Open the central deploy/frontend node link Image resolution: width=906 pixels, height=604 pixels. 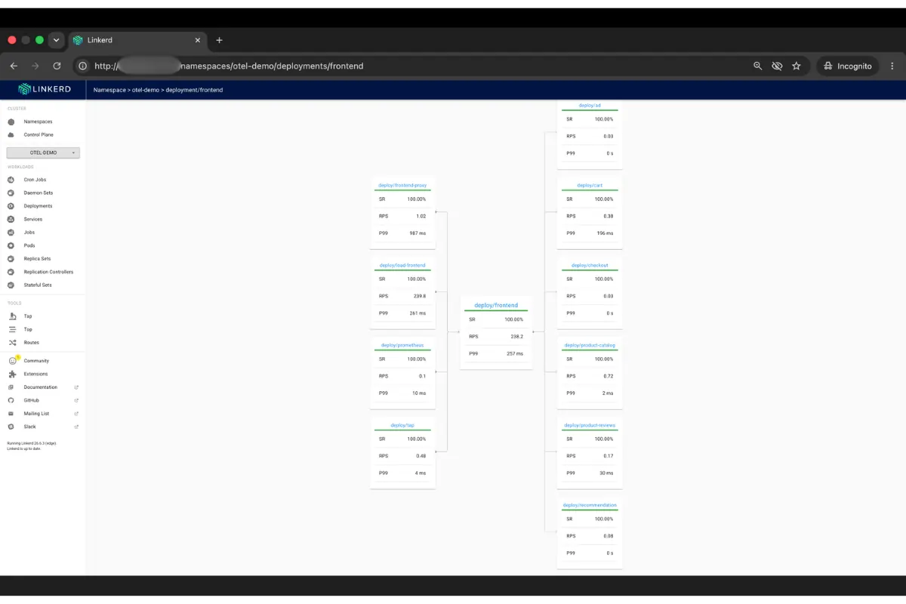click(496, 305)
